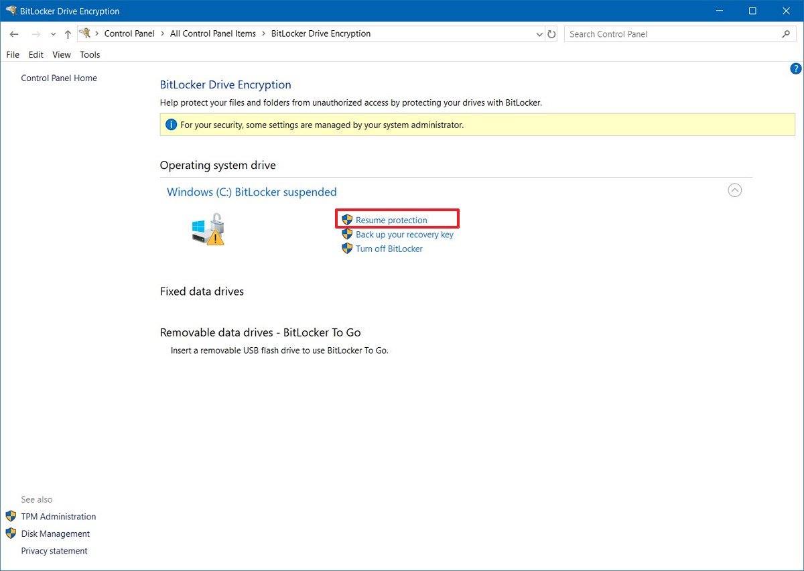
Task: Click the shield icon beside TPM Administration
Action: click(x=9, y=516)
